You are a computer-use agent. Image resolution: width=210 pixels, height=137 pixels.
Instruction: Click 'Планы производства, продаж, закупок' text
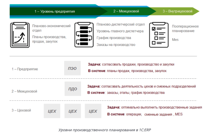(x=49, y=39)
